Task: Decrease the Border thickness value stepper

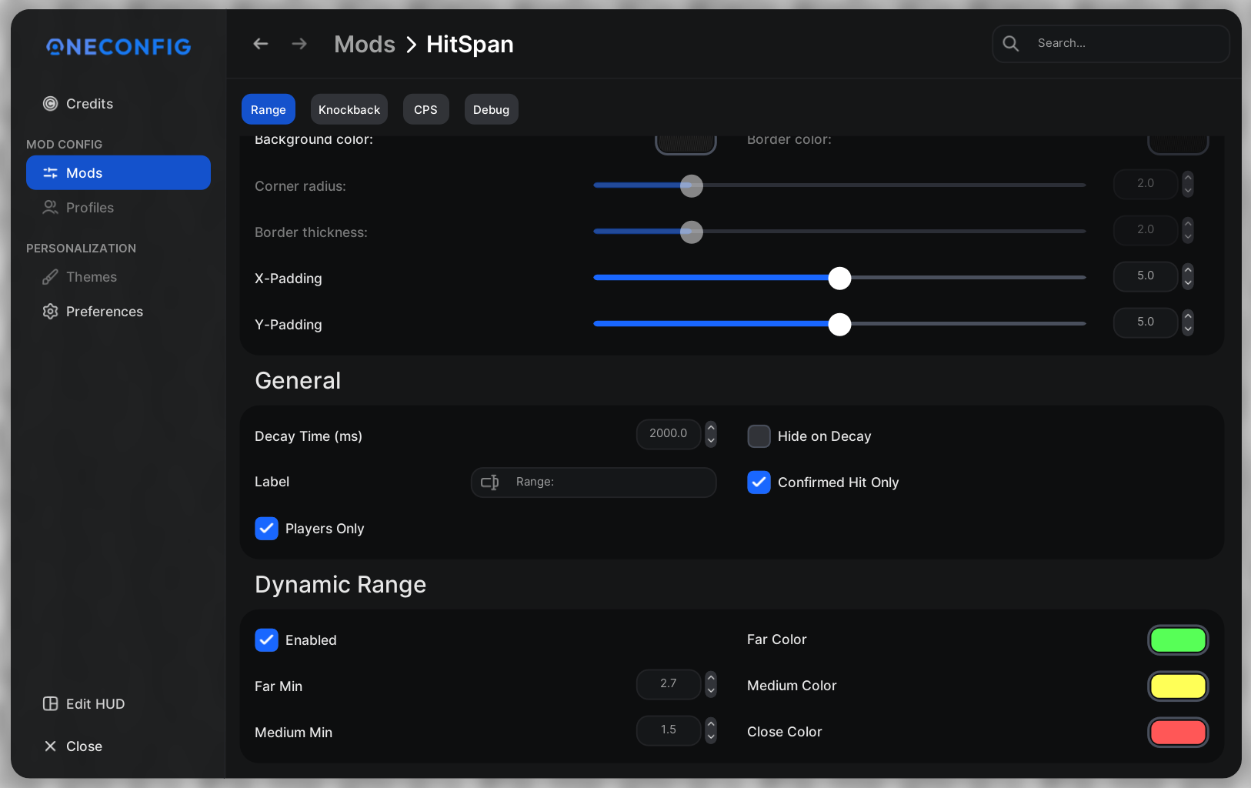Action: 1188,236
